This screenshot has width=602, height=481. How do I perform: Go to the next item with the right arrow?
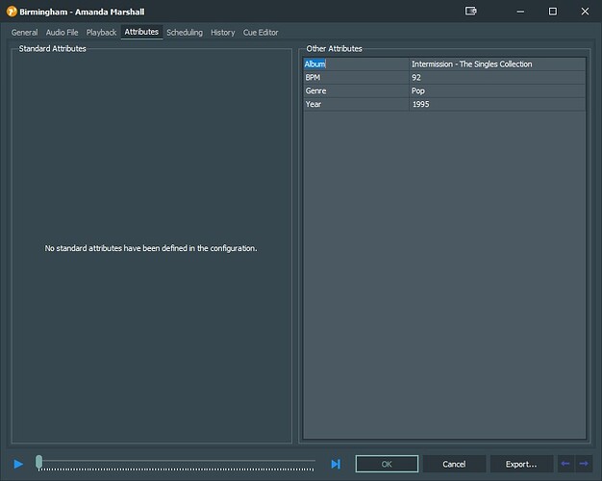[584, 464]
